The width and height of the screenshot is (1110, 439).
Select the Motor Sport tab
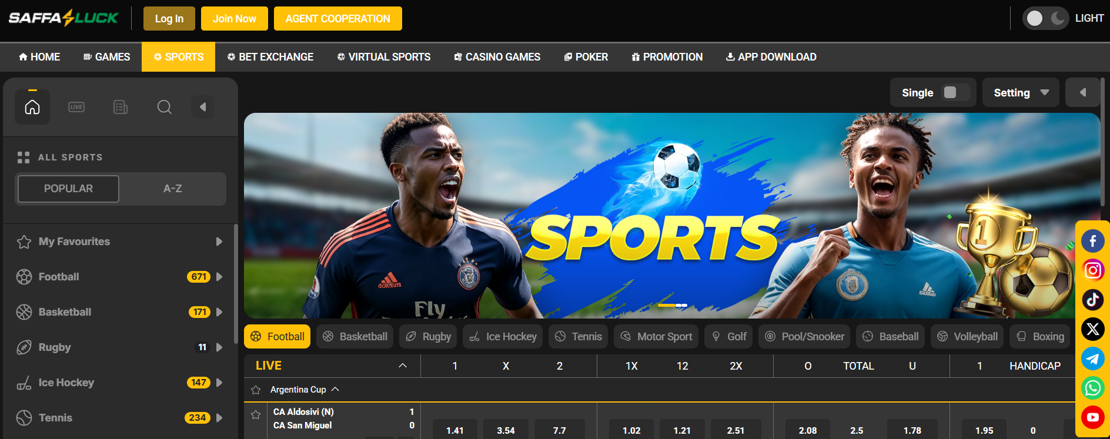coord(656,337)
